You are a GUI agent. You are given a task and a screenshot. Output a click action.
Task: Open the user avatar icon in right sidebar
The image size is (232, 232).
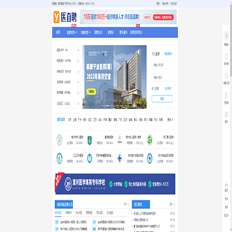226,35
